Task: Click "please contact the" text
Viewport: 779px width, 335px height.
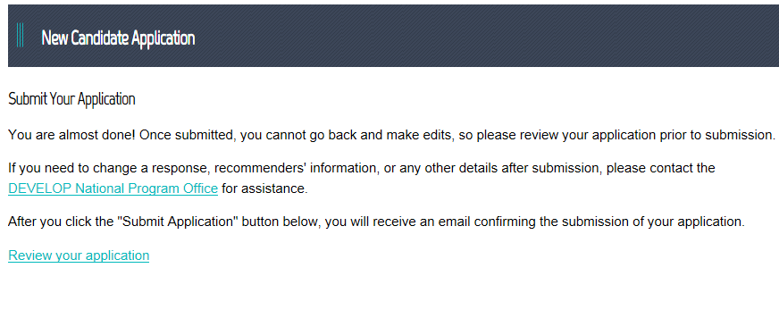Action: click(x=661, y=168)
